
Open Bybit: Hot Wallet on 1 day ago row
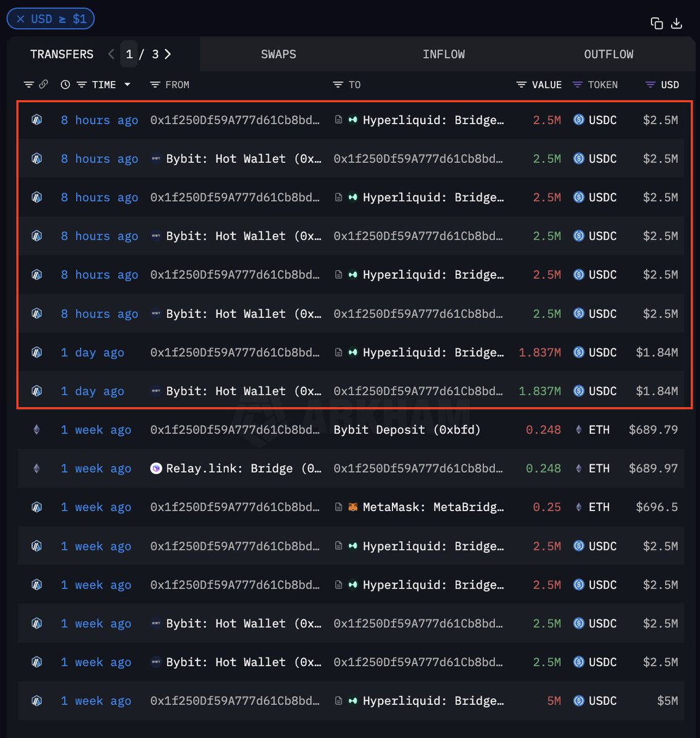(244, 391)
